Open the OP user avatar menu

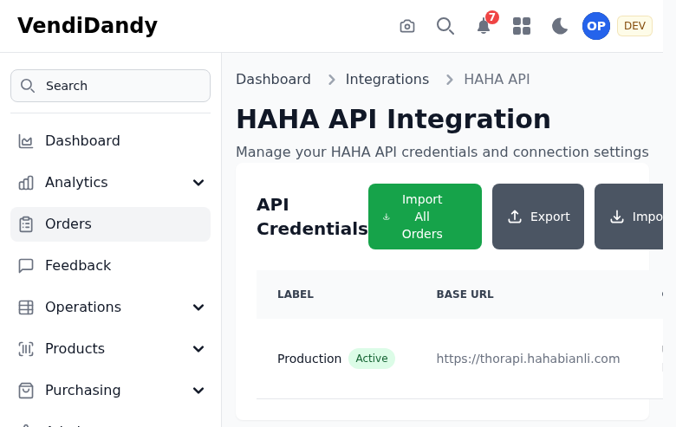click(x=596, y=26)
